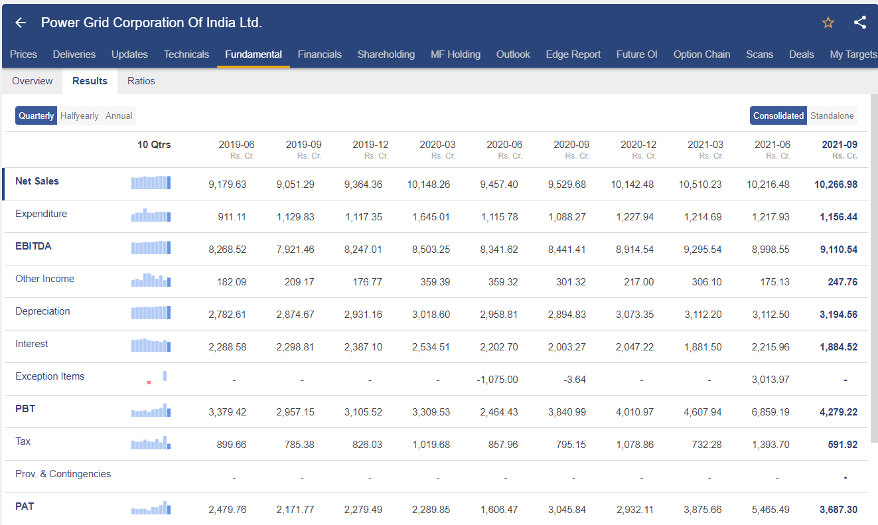Open the Prices tab
The height and width of the screenshot is (525, 878).
point(24,54)
